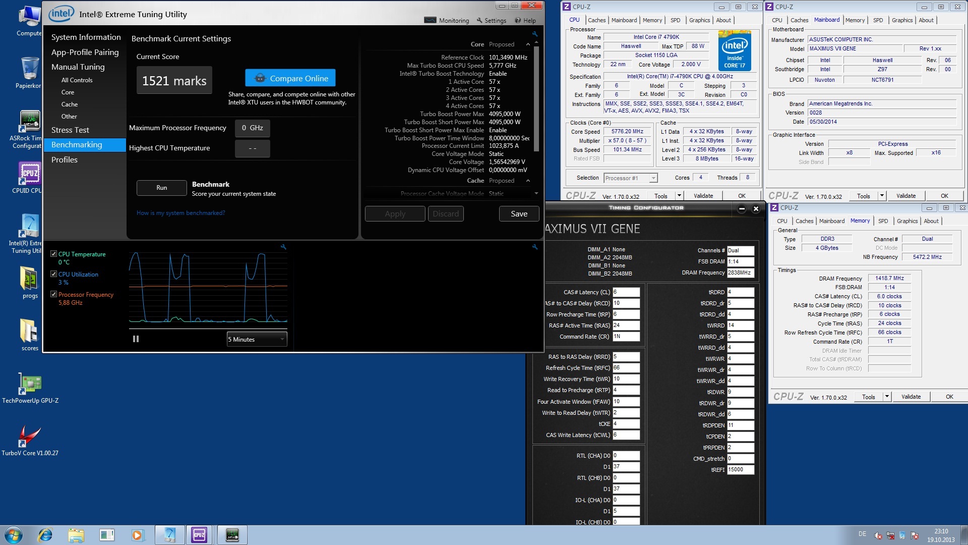Click the wrench icon above the monitoring graph

point(283,247)
